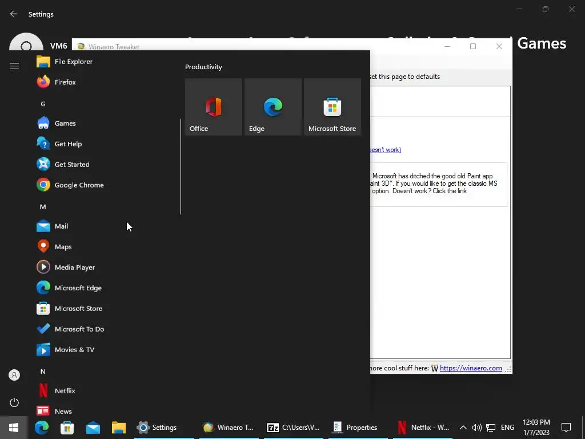The width and height of the screenshot is (585, 439).
Task: Open the Action Center notification icon
Action: (x=566, y=428)
